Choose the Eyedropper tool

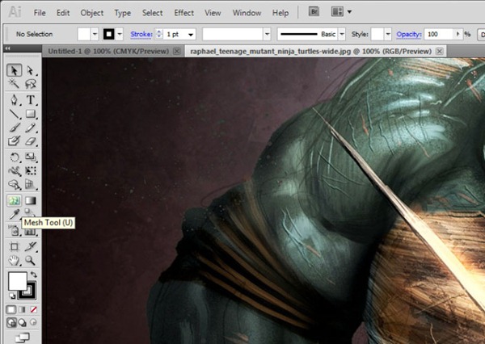pyautogui.click(x=15, y=214)
